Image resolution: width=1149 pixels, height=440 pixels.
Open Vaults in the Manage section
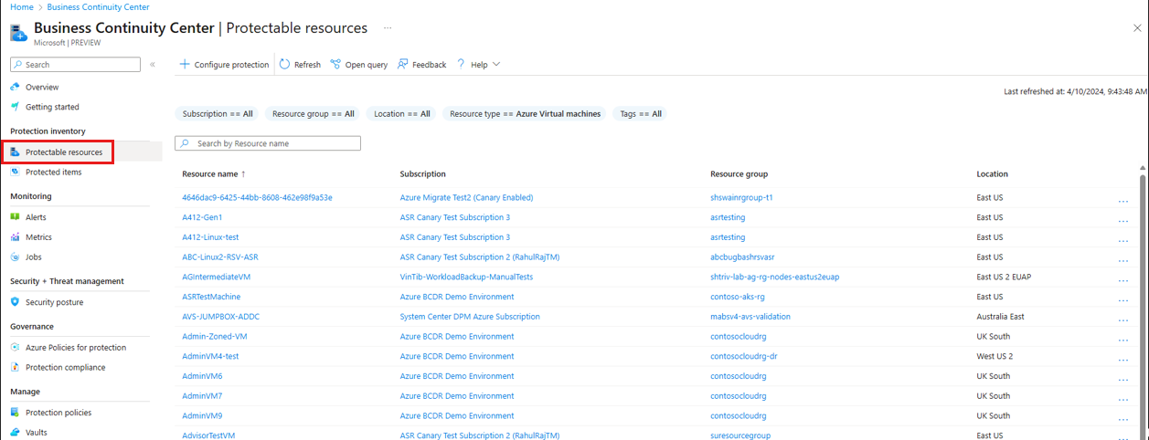pos(36,433)
